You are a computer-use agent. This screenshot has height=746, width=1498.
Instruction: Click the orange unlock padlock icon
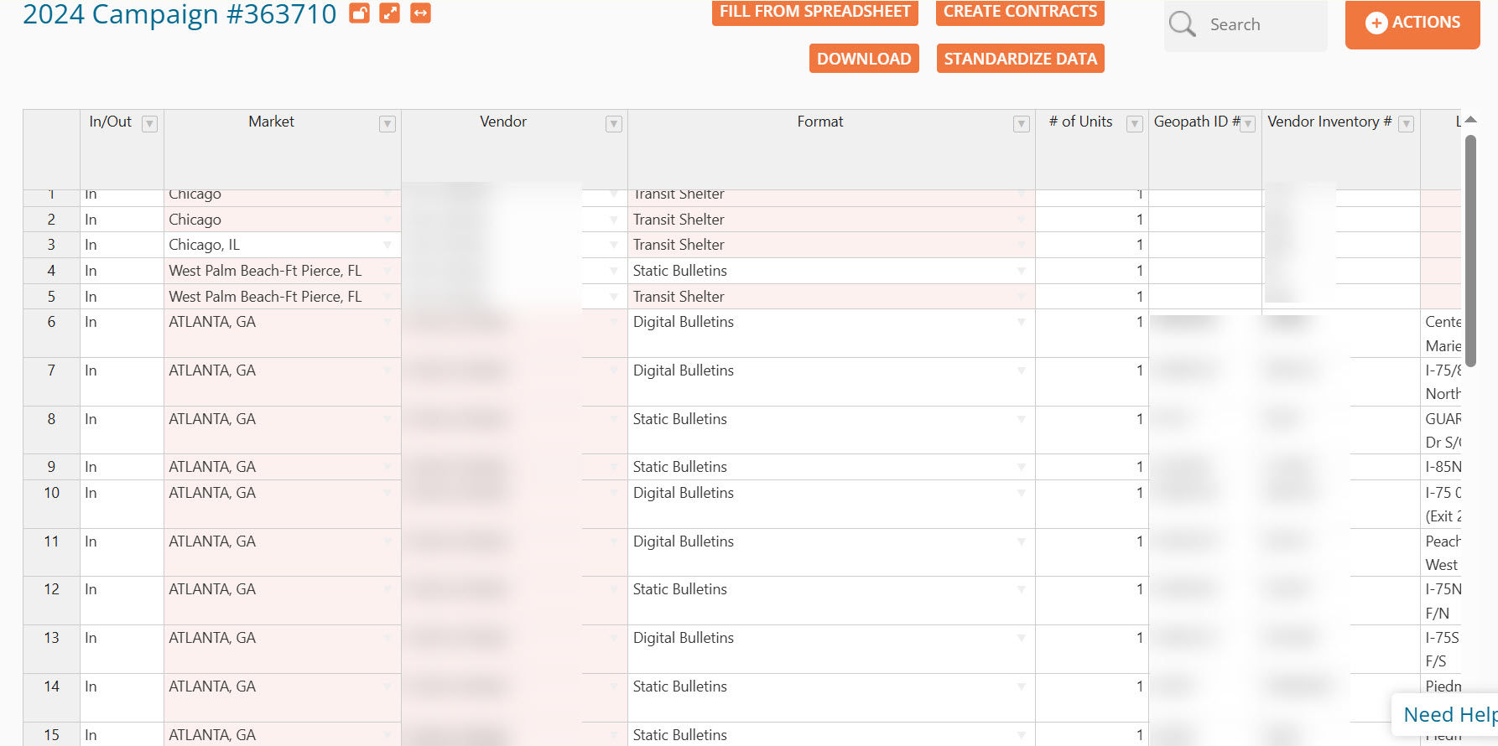359,13
